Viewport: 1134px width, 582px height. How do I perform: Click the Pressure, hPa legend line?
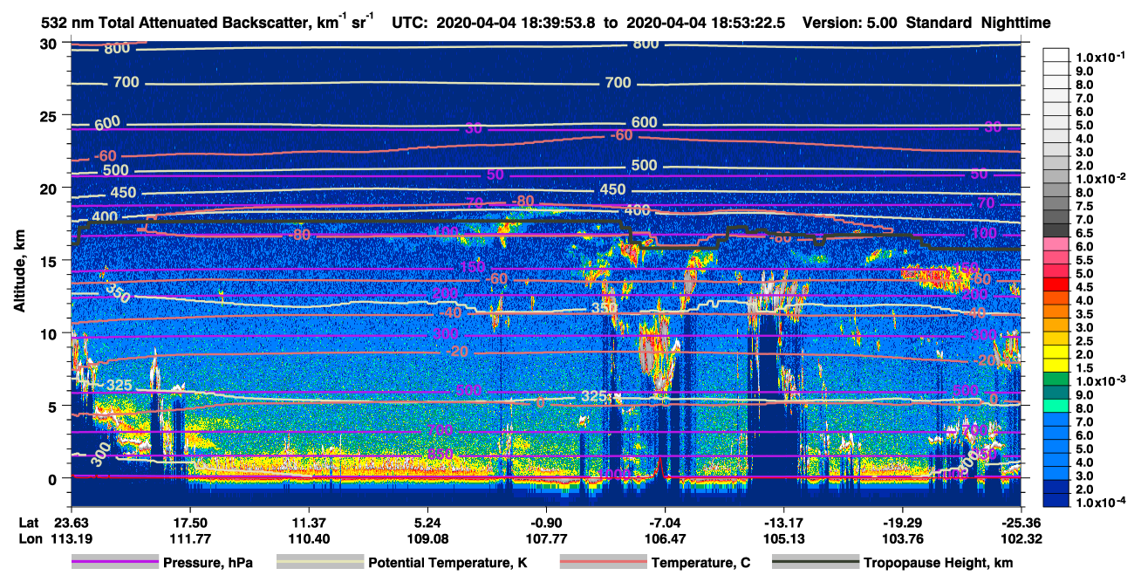tap(115, 563)
